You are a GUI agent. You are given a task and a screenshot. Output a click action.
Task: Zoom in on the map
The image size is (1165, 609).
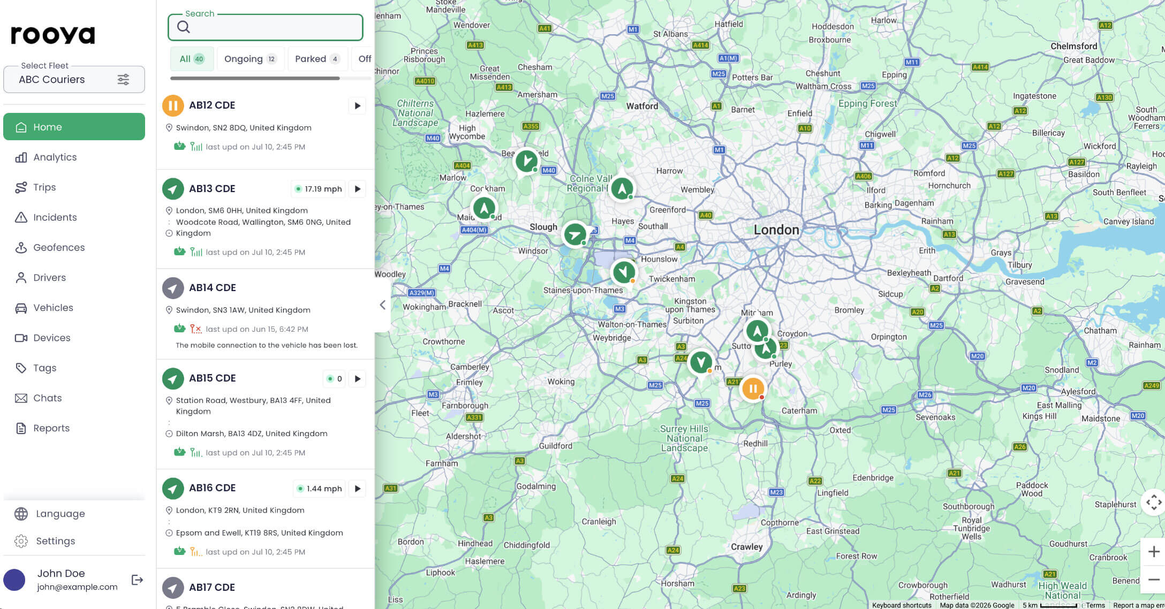1154,552
